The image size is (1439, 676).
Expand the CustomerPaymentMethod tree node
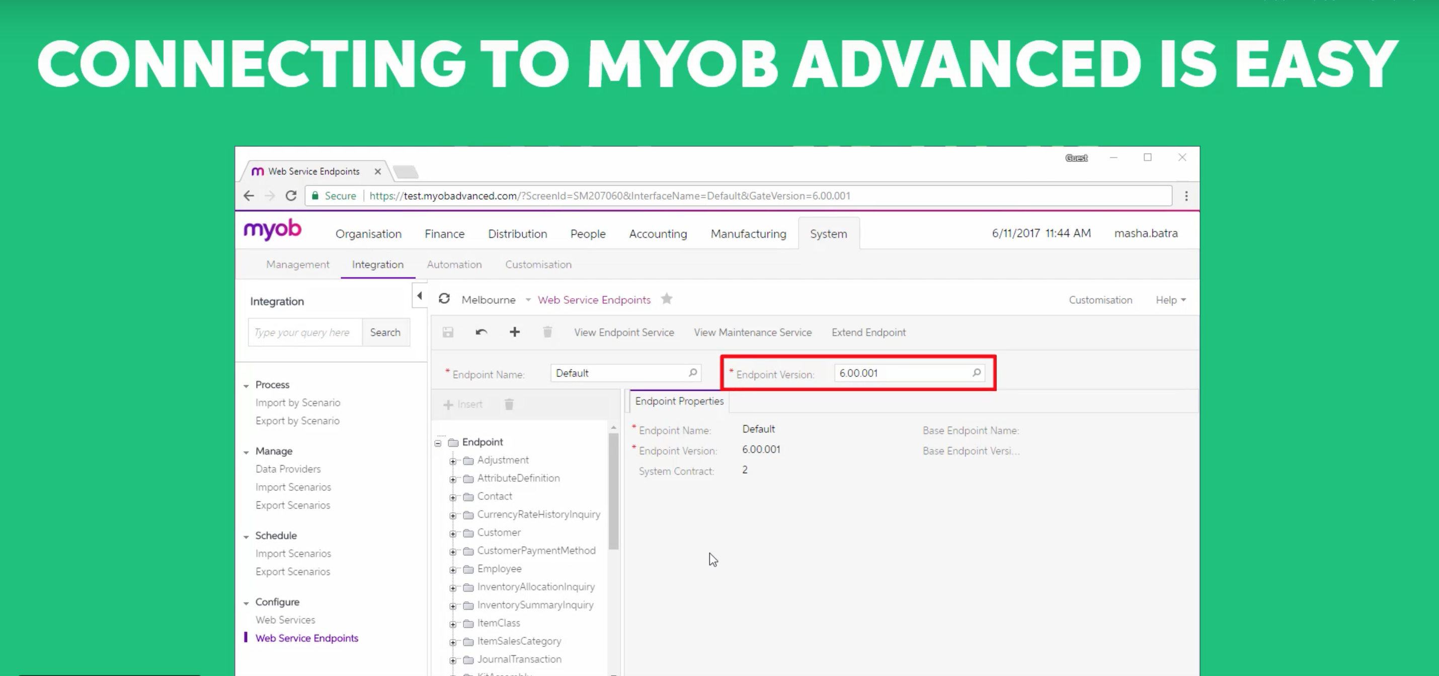click(453, 552)
